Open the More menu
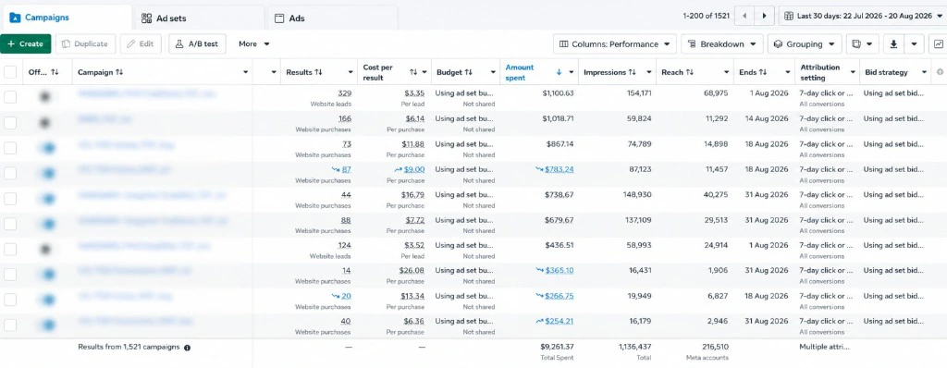Viewport: 947px width, 368px height. [253, 44]
